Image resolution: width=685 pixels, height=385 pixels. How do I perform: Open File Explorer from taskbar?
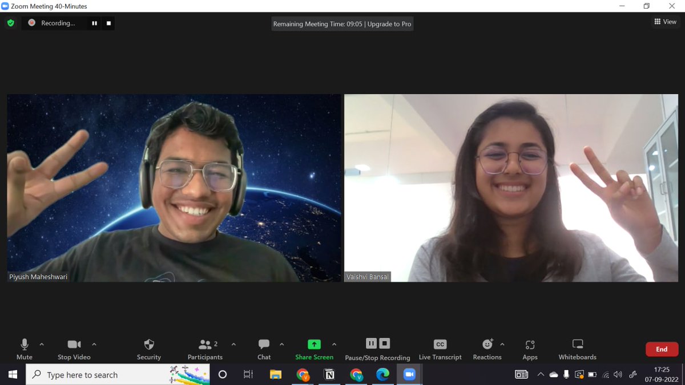click(x=276, y=375)
